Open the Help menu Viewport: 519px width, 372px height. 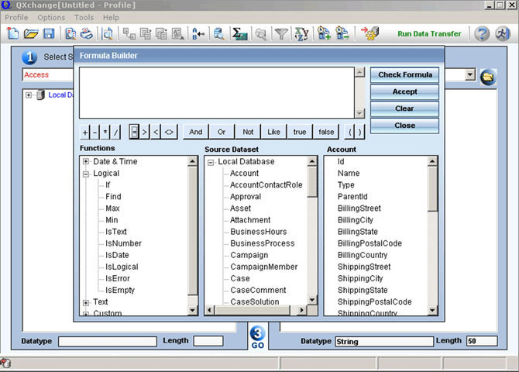coord(111,18)
